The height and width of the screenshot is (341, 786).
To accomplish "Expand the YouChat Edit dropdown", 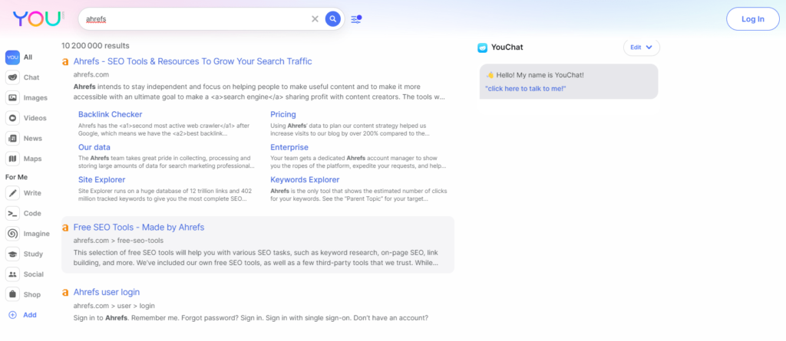I will (641, 48).
